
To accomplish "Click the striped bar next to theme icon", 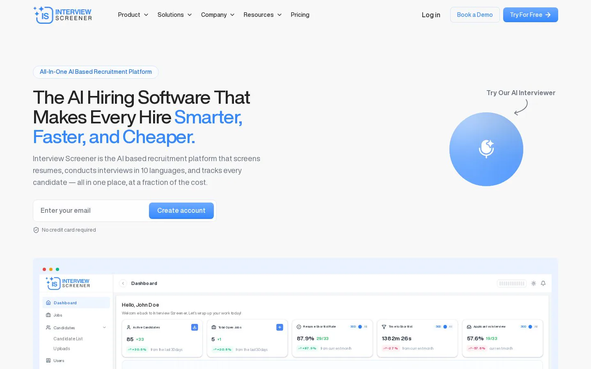I will 512,283.
